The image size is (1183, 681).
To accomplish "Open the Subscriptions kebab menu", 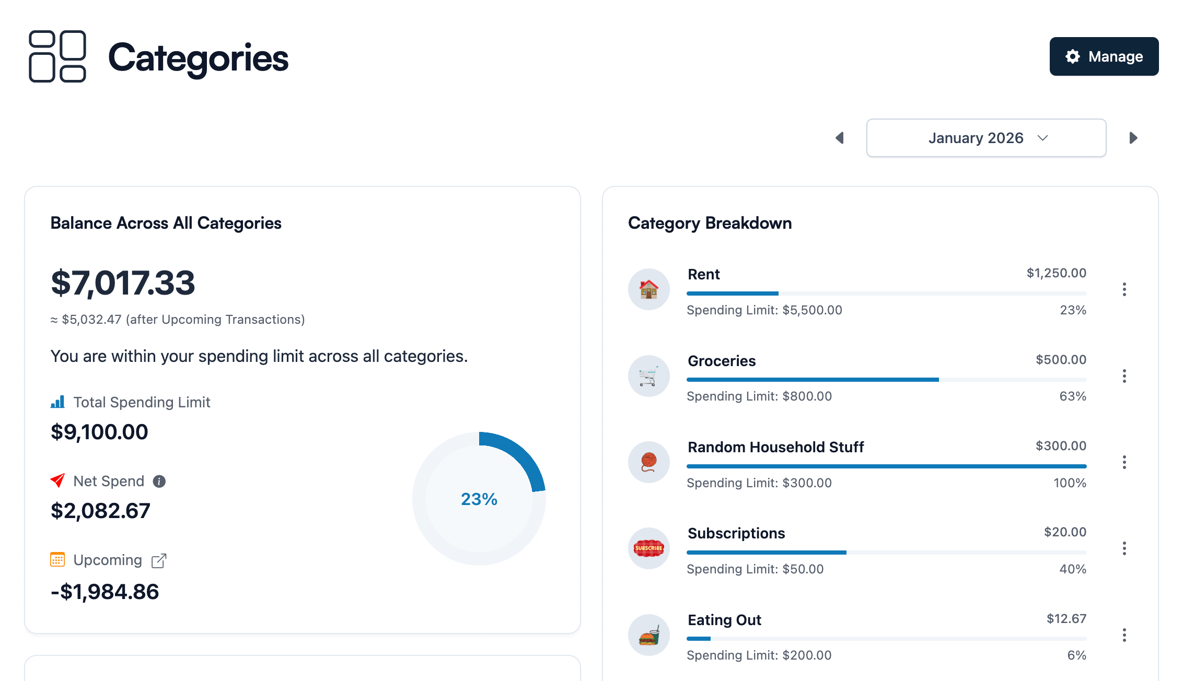I will pos(1124,549).
